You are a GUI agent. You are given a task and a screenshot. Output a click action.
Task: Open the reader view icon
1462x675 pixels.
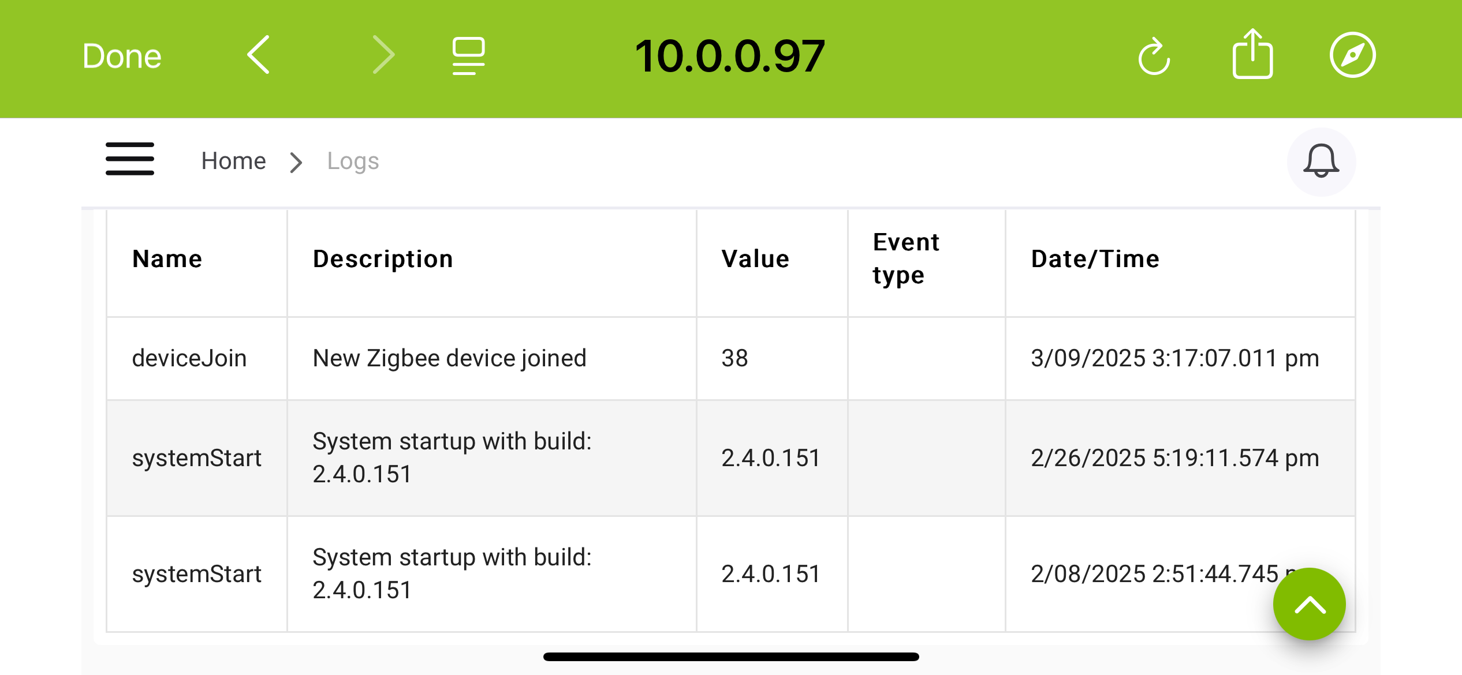[x=468, y=56]
